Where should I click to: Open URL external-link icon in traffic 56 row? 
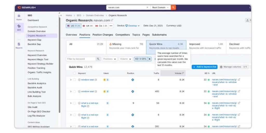pyautogui.click(x=239, y=103)
